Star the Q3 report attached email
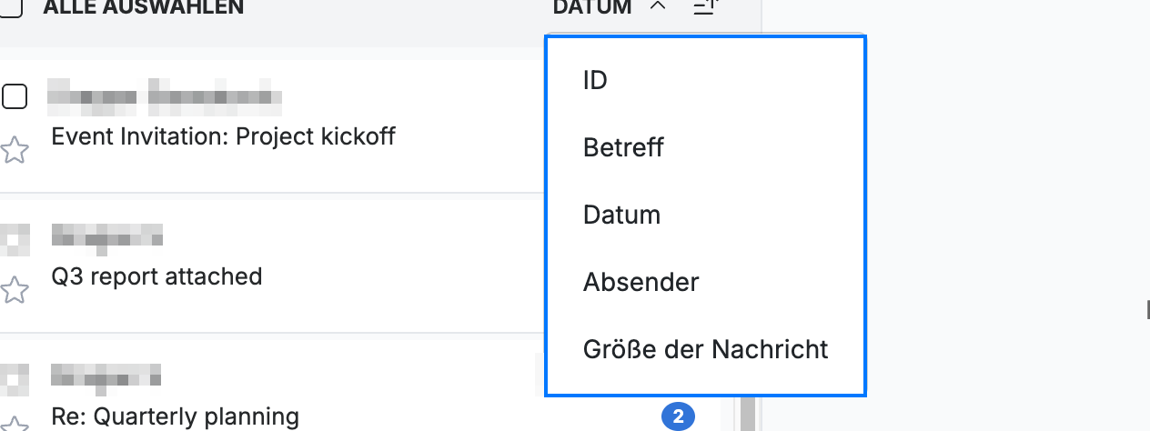1150x431 pixels. coord(14,291)
